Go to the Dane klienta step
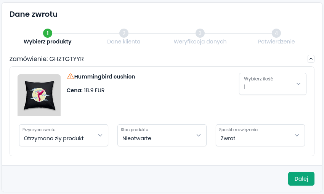The width and height of the screenshot is (324, 194). tap(124, 42)
